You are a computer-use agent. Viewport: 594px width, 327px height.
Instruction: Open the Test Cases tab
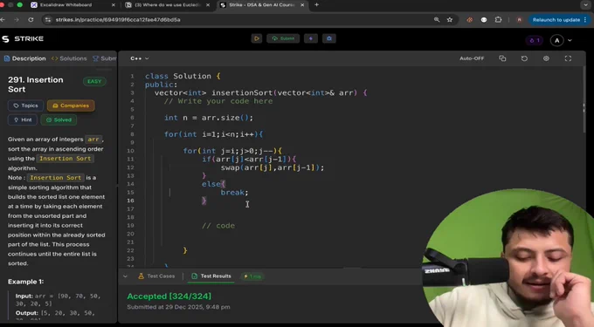point(156,276)
